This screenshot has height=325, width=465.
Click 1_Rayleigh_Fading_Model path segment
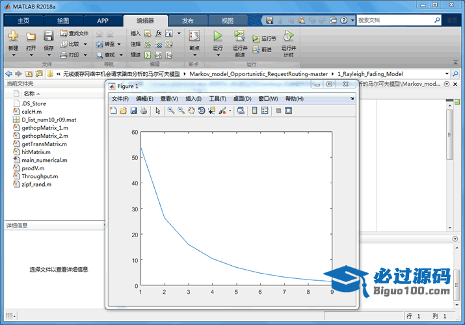[370, 73]
